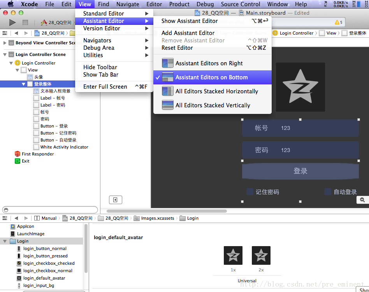Choose Reset Editor
This screenshot has width=369, height=292.
212,48
